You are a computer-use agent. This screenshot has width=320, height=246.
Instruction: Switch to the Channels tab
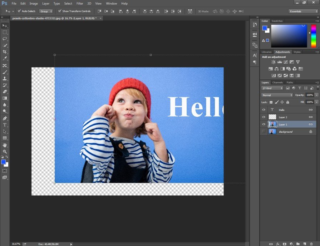pyautogui.click(x=277, y=83)
